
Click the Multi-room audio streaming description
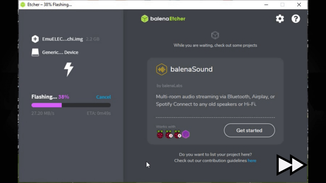tap(216, 100)
